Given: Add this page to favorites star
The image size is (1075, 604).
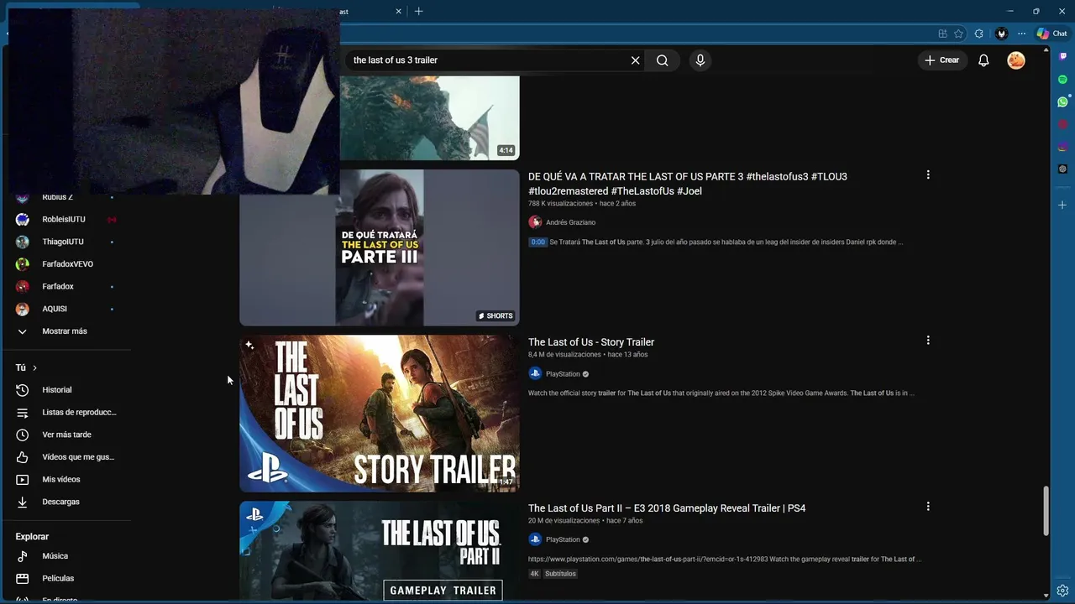Looking at the screenshot, I should coord(959,34).
